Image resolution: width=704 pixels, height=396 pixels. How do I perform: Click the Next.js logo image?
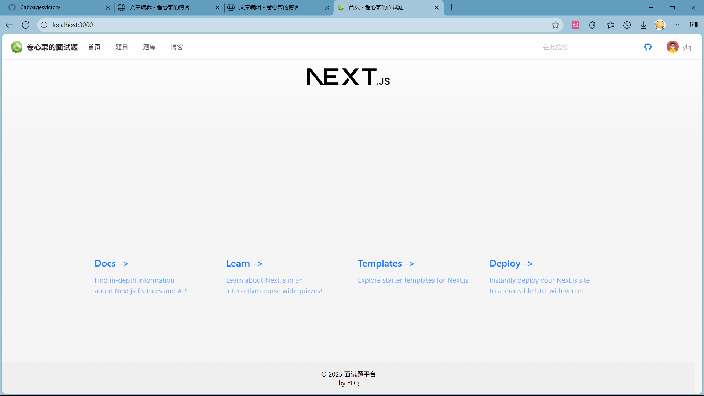[x=348, y=77]
